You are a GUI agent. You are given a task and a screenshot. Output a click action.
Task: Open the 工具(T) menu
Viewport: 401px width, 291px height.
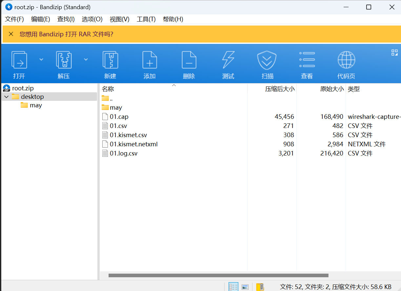(x=146, y=19)
